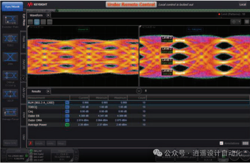Select the TDEC measurement icon
Image resolution: width=250 pixels, height=163 pixels.
tap(10, 39)
